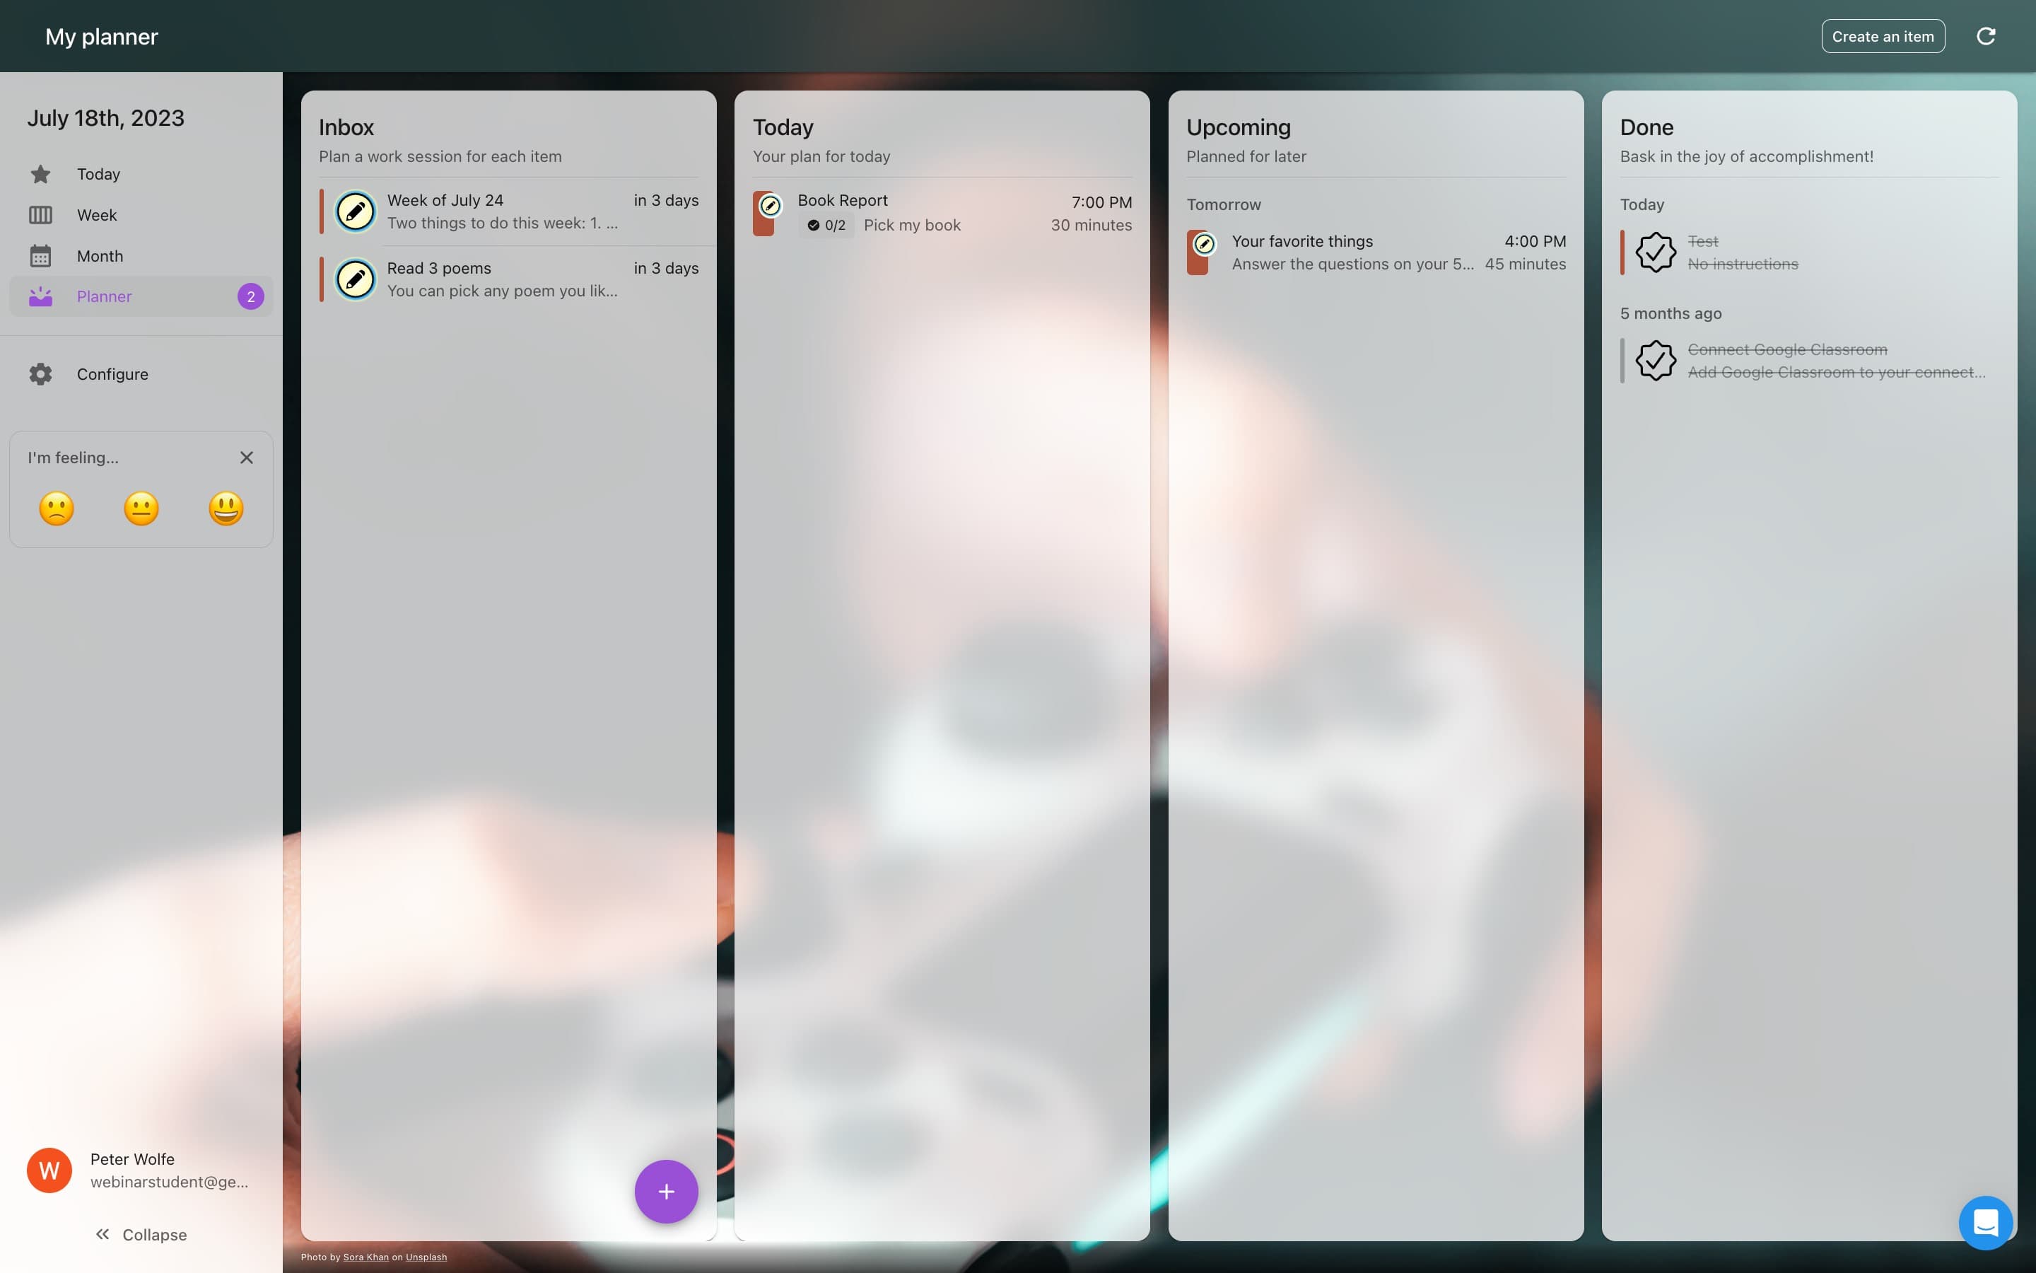Click the checkmark on Connect Google Classroom

[1655, 361]
